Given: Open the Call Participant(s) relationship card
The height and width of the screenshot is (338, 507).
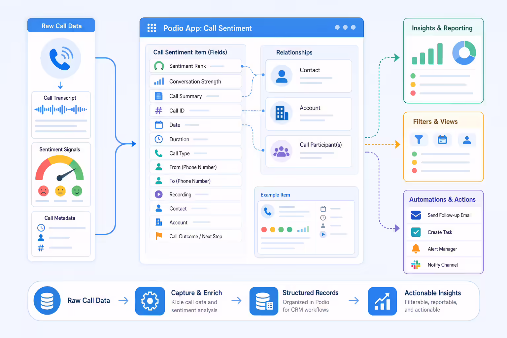Looking at the screenshot, I should [309, 151].
